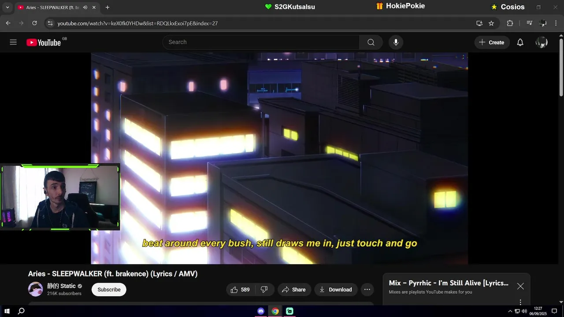This screenshot has width=564, height=317.
Task: Click the Mix – Pyrrhic playlist title
Action: pyautogui.click(x=449, y=283)
